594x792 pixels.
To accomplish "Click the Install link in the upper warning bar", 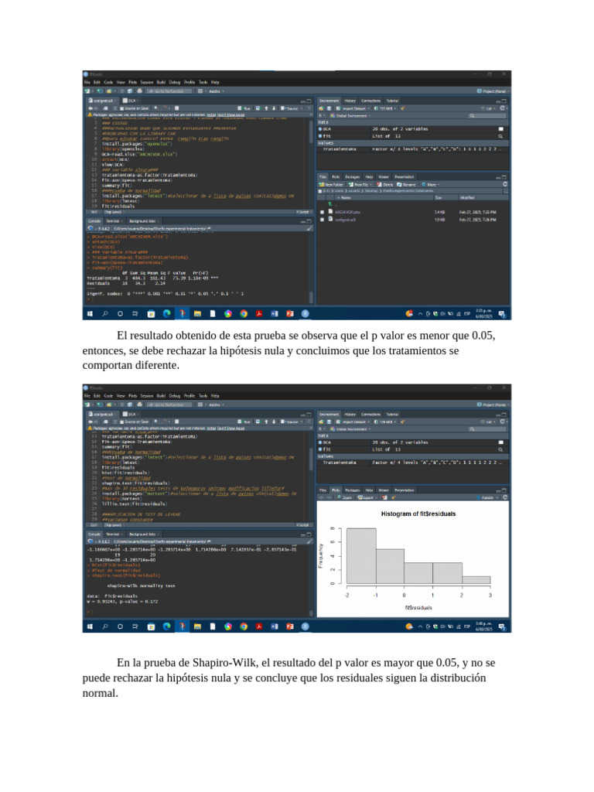I will (210, 115).
